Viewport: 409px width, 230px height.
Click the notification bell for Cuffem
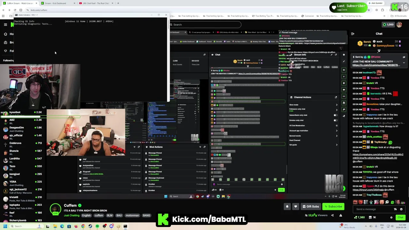[287, 206]
